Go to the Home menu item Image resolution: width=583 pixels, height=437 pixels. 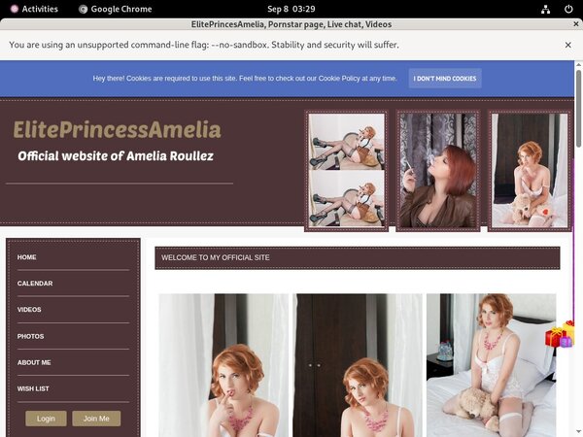[27, 257]
